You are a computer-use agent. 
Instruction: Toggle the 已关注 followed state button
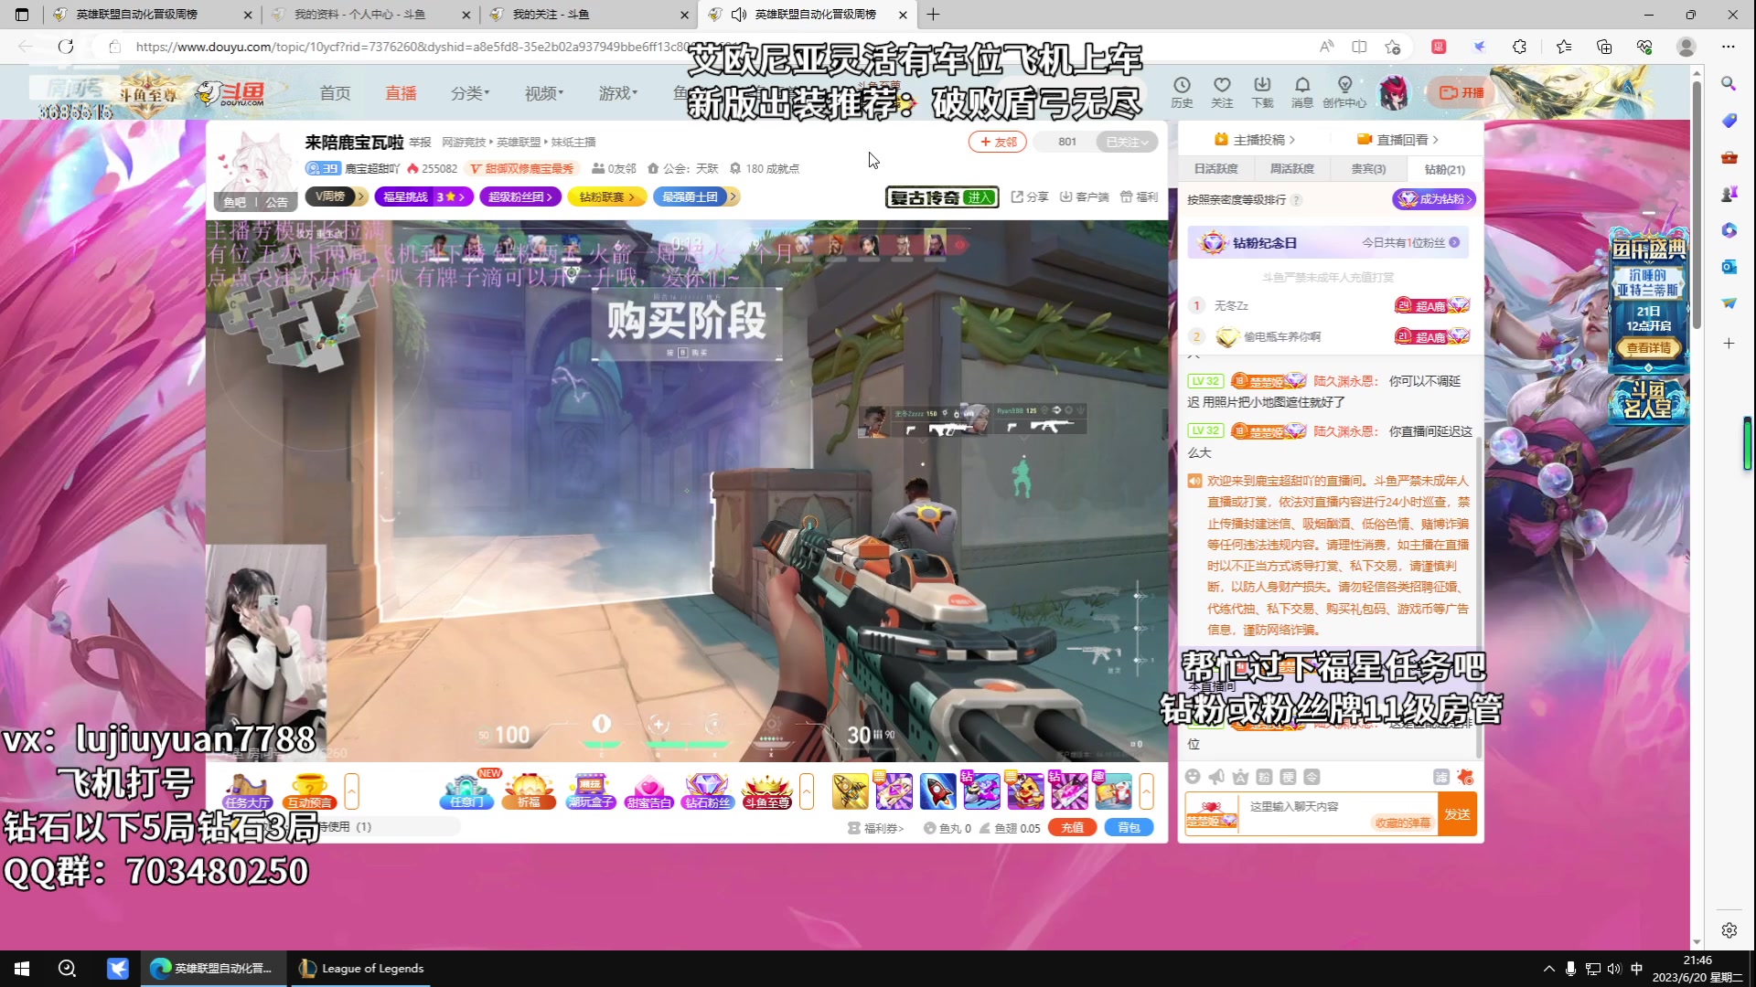pyautogui.click(x=1127, y=142)
